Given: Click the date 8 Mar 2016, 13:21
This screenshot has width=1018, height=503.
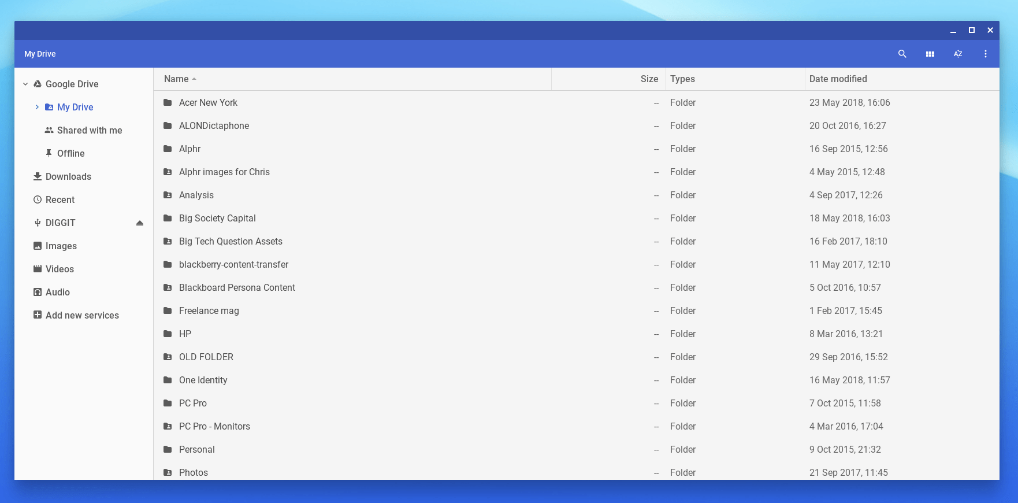Looking at the screenshot, I should (846, 334).
